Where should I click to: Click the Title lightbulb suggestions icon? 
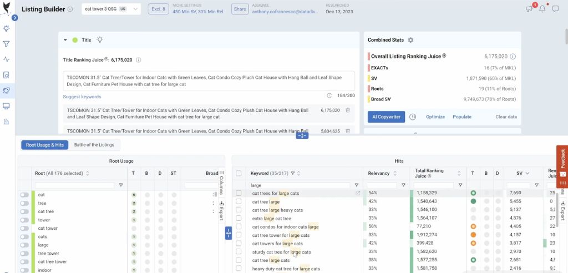(x=100, y=40)
